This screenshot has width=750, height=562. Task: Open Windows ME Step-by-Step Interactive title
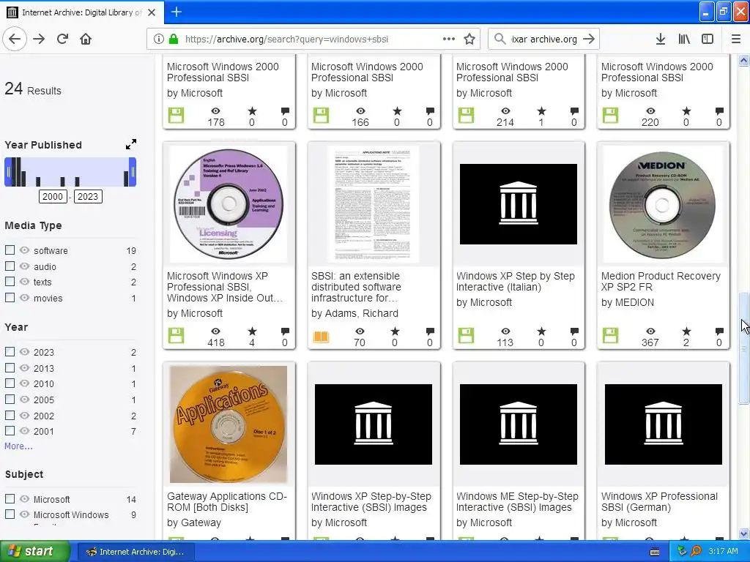click(x=517, y=502)
